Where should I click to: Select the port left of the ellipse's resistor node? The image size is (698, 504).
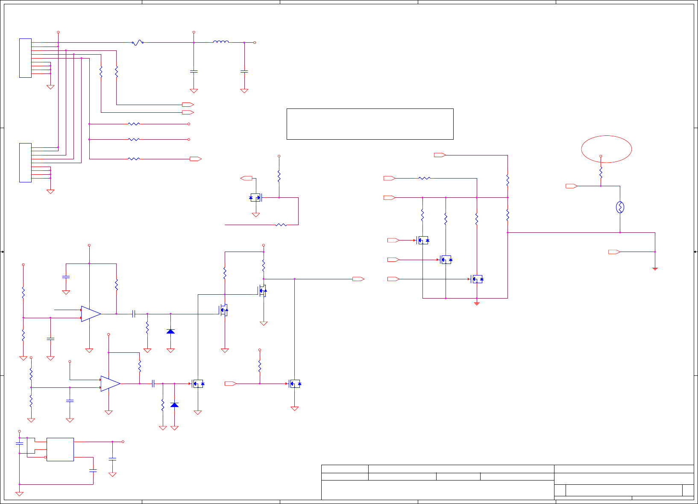[x=572, y=186]
